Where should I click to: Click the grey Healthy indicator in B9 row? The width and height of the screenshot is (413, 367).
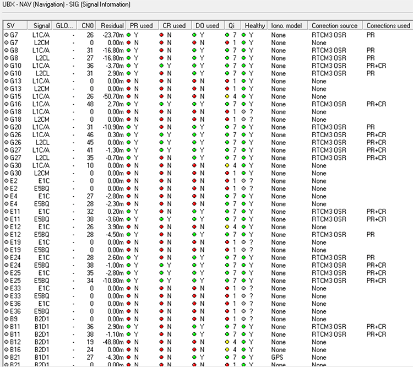point(244,319)
